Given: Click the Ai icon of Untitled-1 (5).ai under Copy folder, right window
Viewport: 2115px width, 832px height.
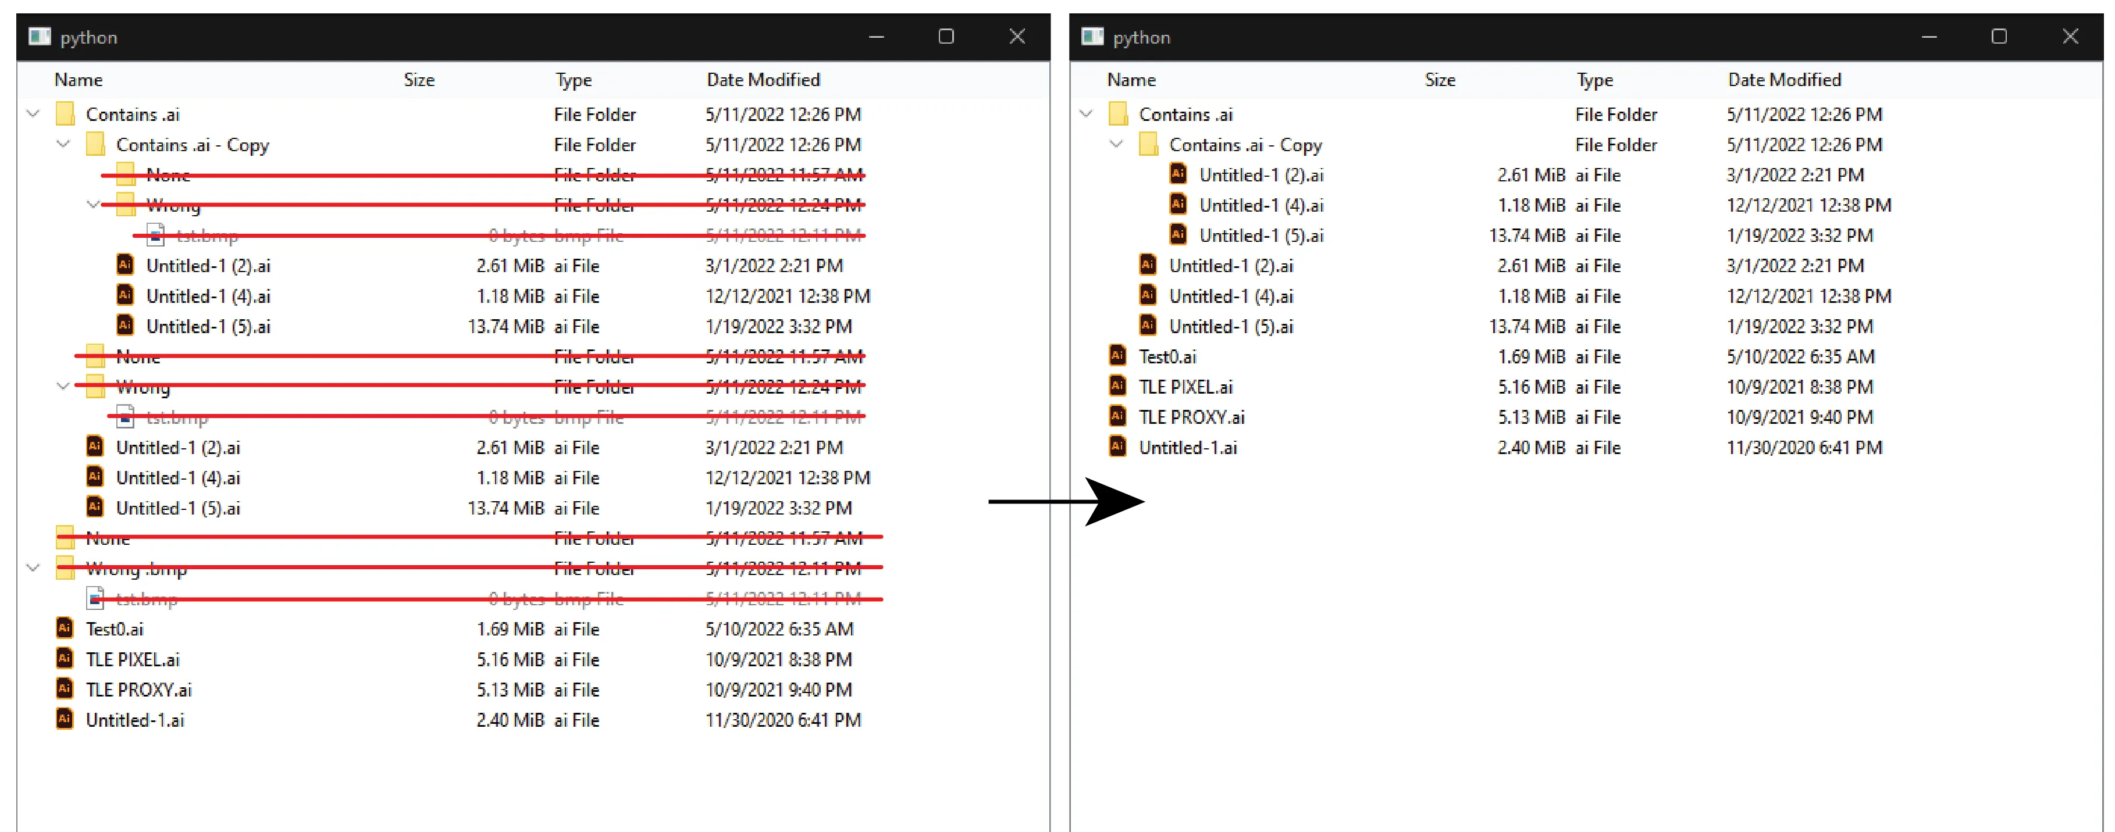Looking at the screenshot, I should [1178, 235].
